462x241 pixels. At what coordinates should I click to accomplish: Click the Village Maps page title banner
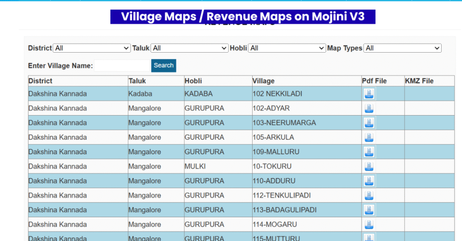[243, 17]
